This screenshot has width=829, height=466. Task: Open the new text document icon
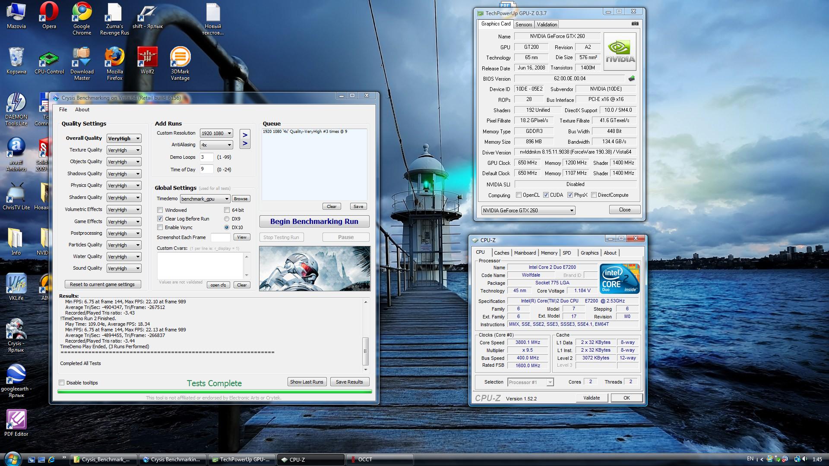tap(213, 19)
